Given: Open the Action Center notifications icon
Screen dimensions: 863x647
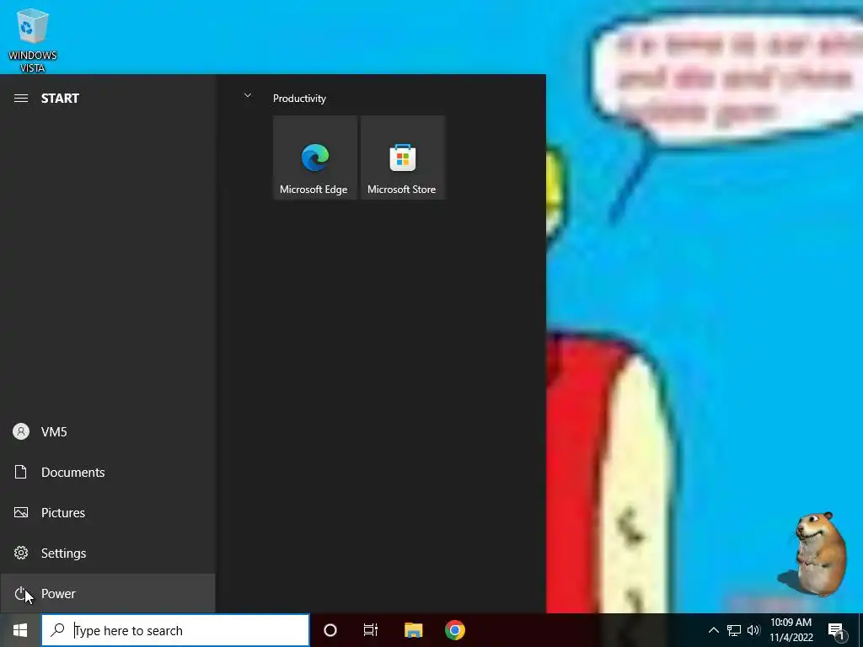Looking at the screenshot, I should point(837,630).
